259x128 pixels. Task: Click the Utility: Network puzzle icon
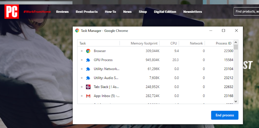pyautogui.click(x=88, y=69)
